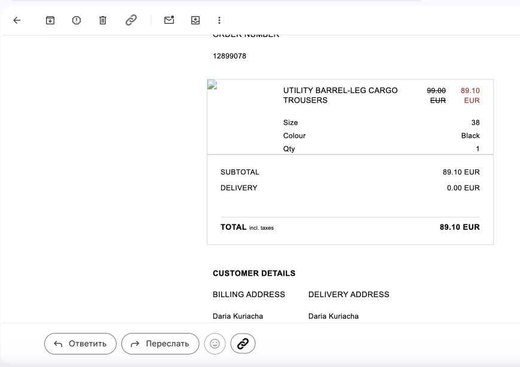Add an emoji reaction with the smiley button
The image size is (520, 367).
click(x=215, y=344)
